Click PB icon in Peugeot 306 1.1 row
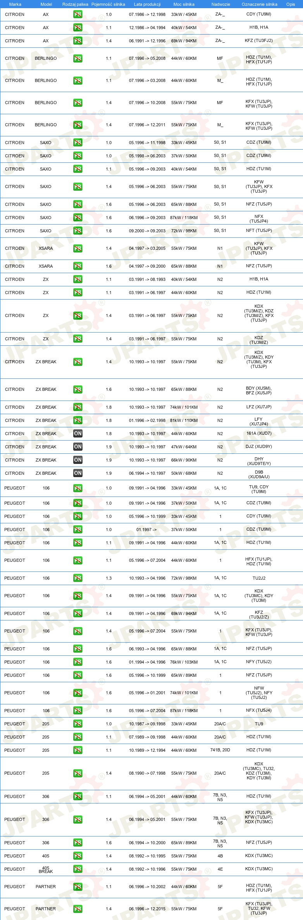The width and height of the screenshot is (303, 920). [x=78, y=796]
